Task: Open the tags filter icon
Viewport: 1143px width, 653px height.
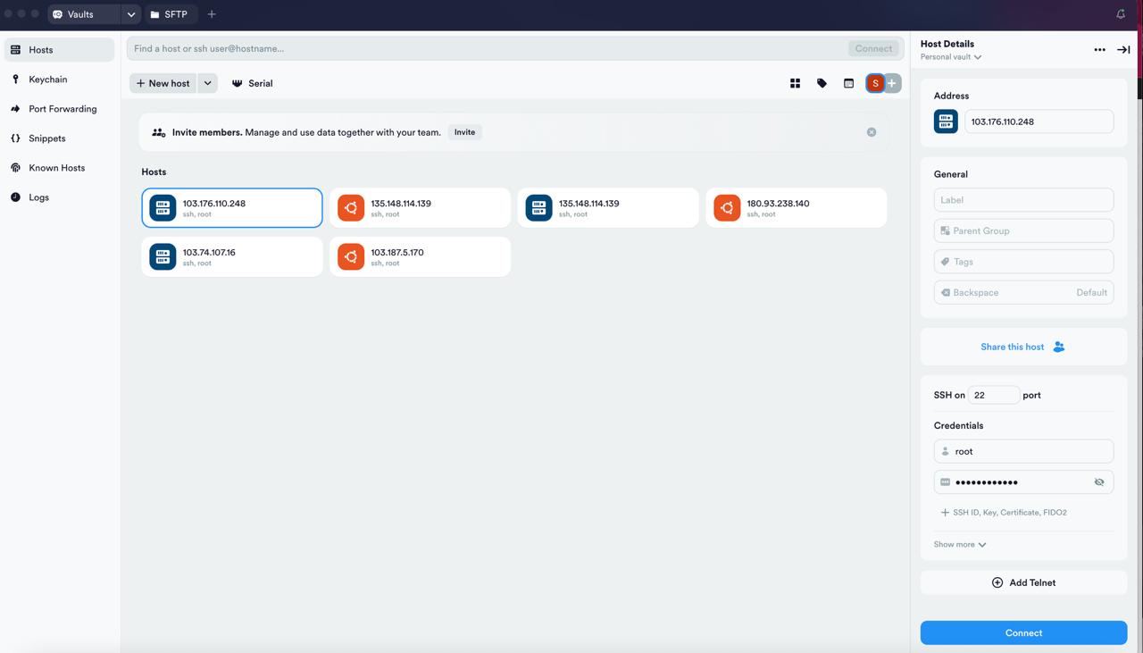Action: pyautogui.click(x=822, y=83)
